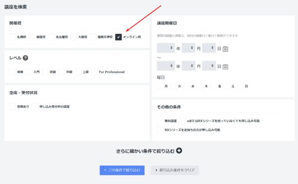Tick the 入門 level checkbox
This screenshot has height=184, width=298.
pyautogui.click(x=29, y=72)
